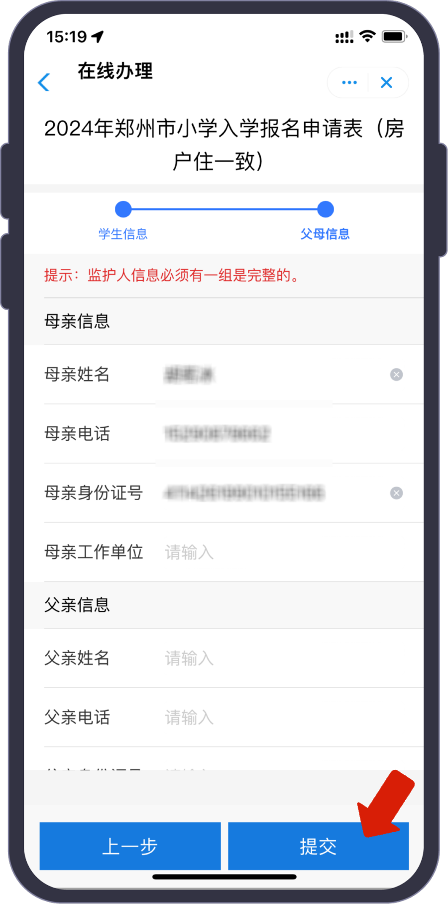Viewport: 448px width, 904px height.
Task: Switch to the 父母信息 step label
Action: [x=325, y=234]
